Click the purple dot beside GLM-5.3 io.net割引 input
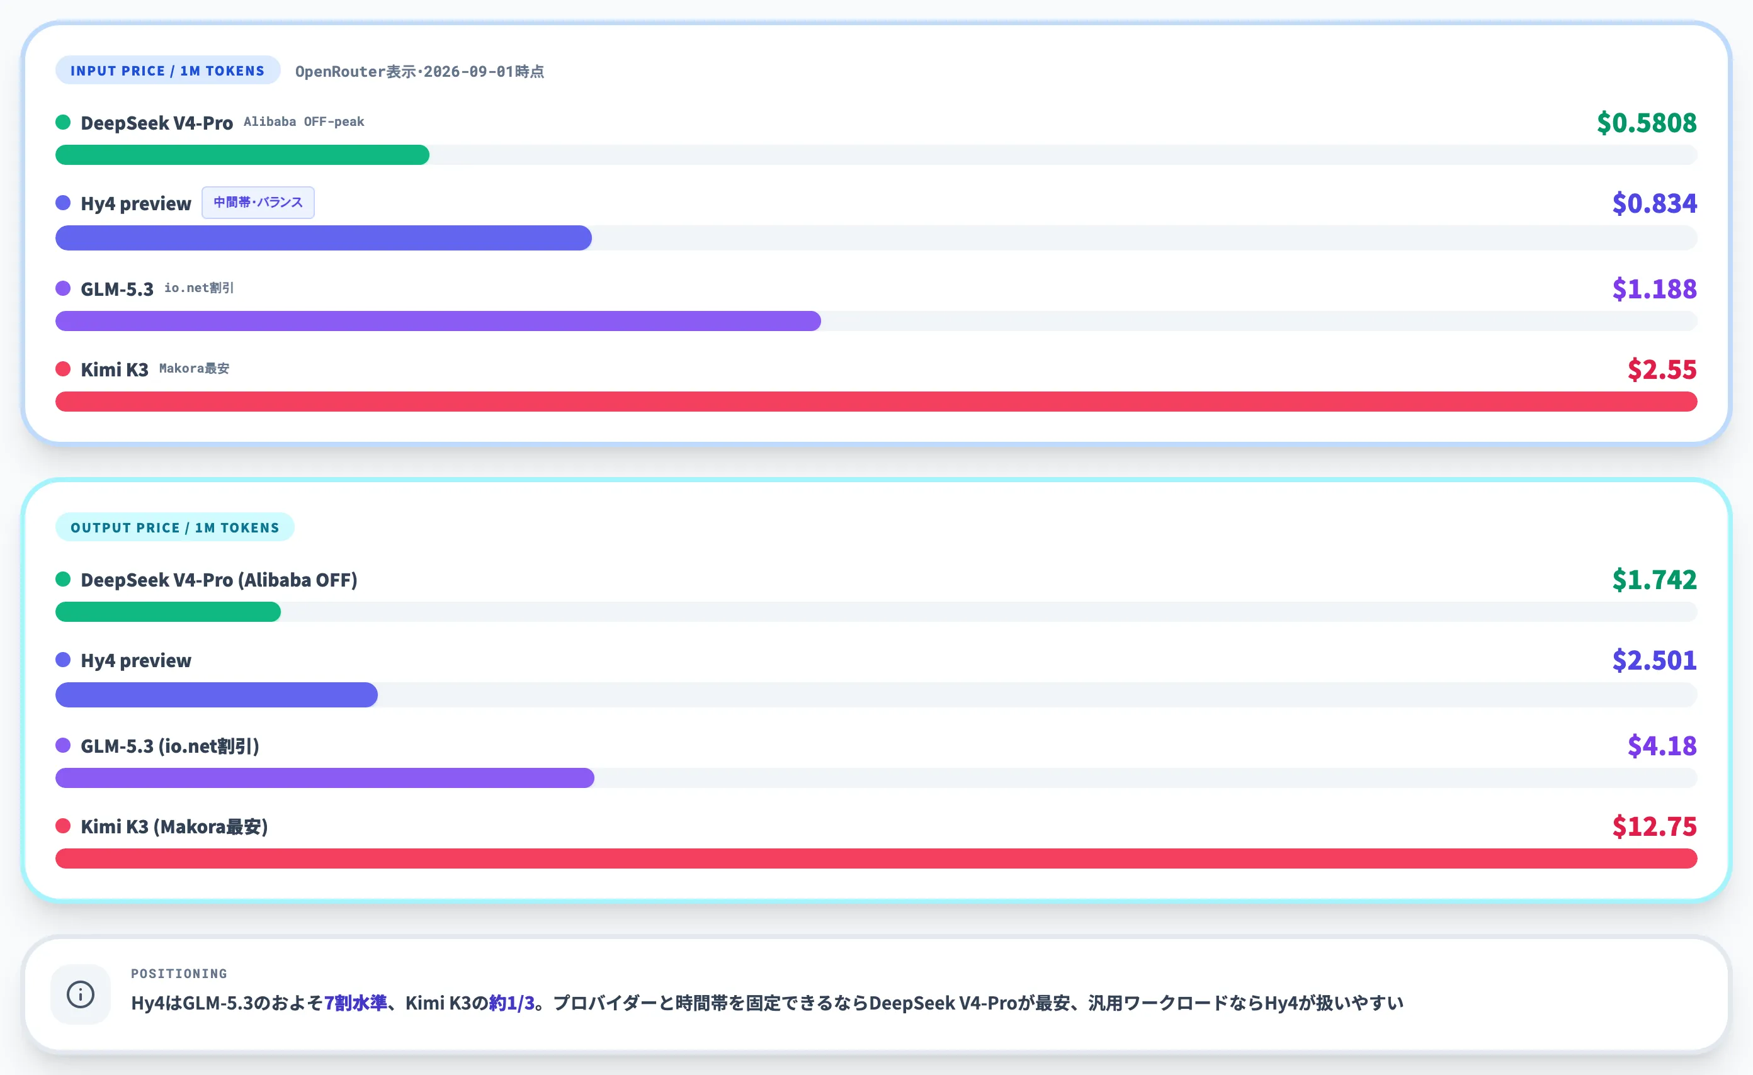Image resolution: width=1753 pixels, height=1075 pixels. (64, 289)
